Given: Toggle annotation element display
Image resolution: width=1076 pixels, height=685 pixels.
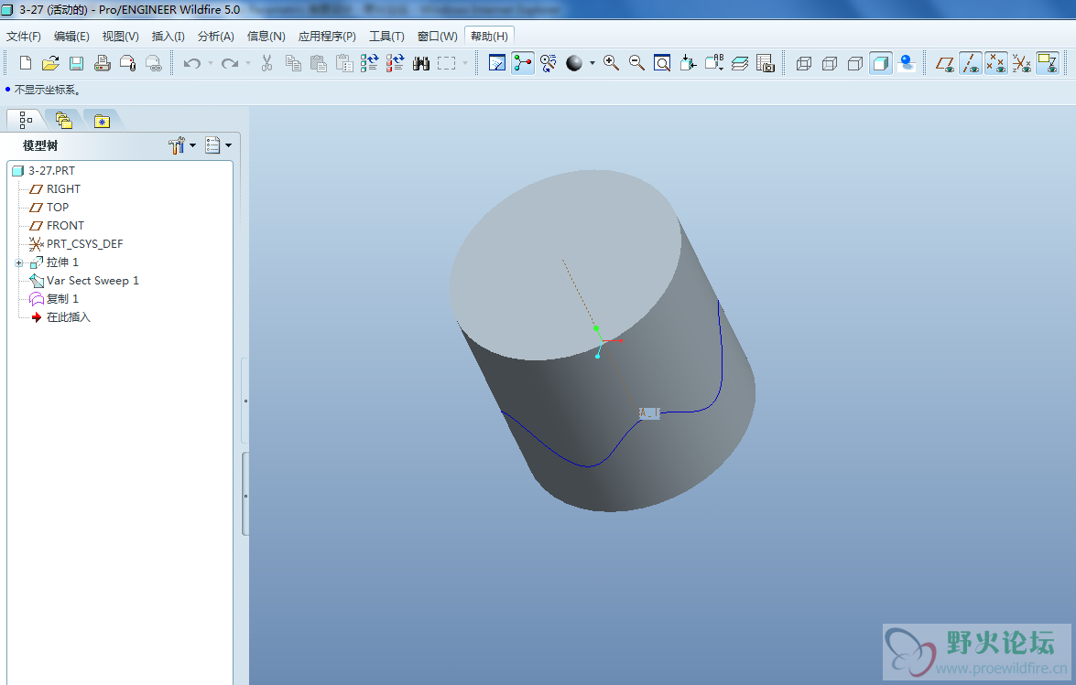Looking at the screenshot, I should [x=1048, y=64].
